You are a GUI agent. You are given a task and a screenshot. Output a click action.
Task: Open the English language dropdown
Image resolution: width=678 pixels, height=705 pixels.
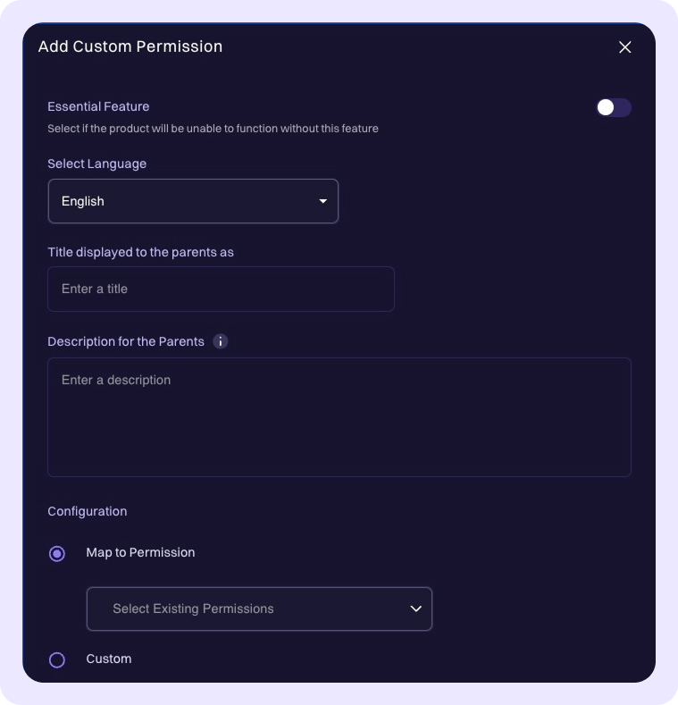pos(193,201)
